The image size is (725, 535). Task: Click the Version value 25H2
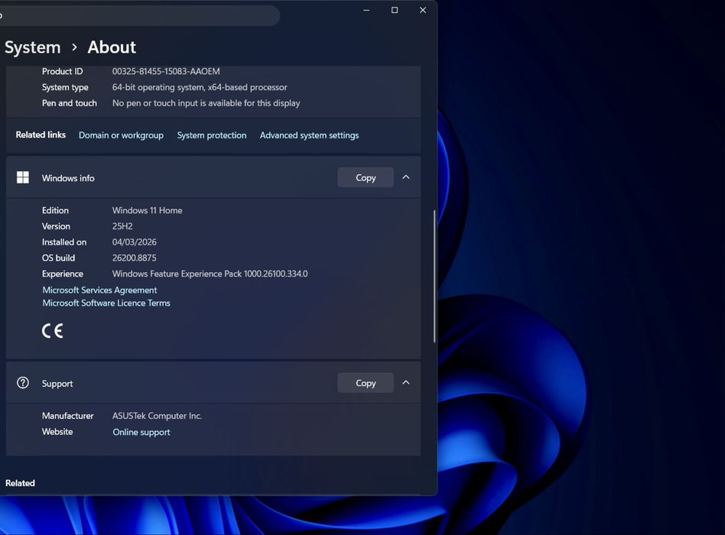(122, 226)
